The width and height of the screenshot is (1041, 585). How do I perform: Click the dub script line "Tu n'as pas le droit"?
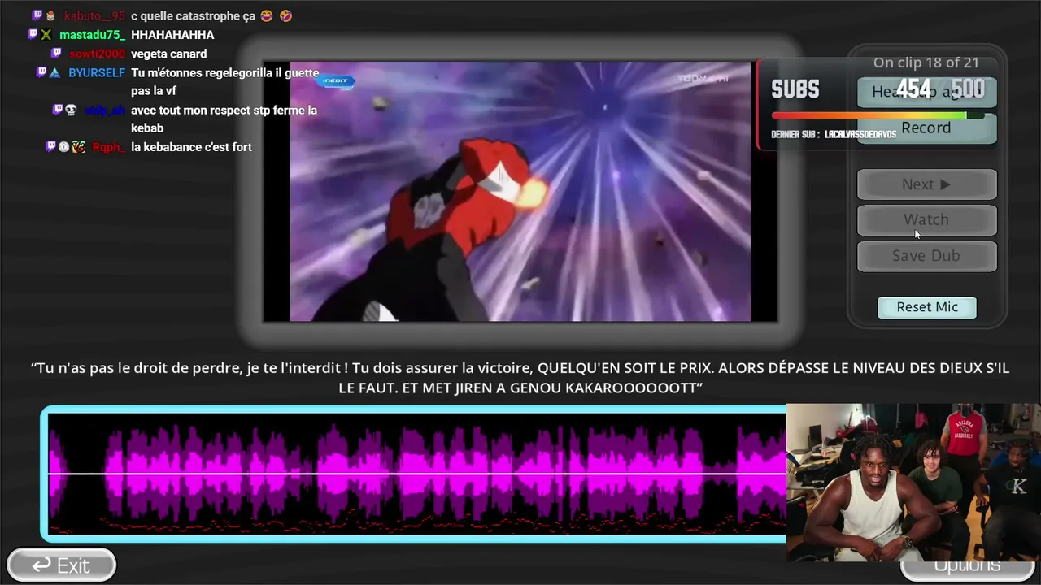click(520, 378)
